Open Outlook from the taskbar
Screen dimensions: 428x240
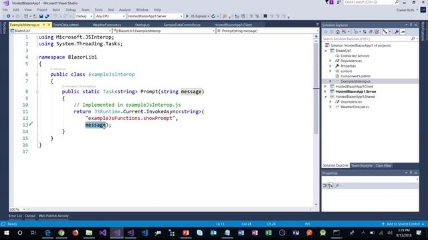tap(213, 233)
